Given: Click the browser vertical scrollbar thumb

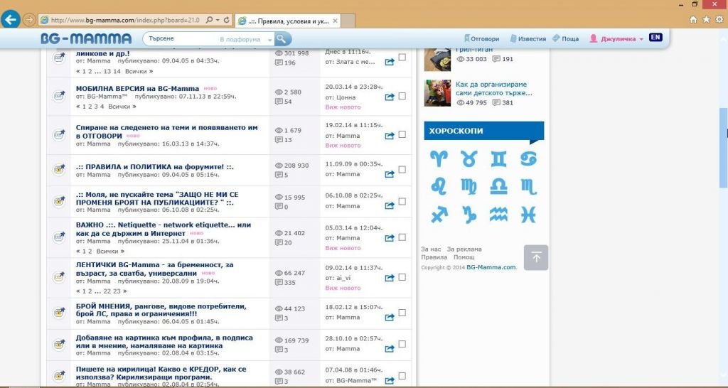Looking at the screenshot, I should (723, 128).
